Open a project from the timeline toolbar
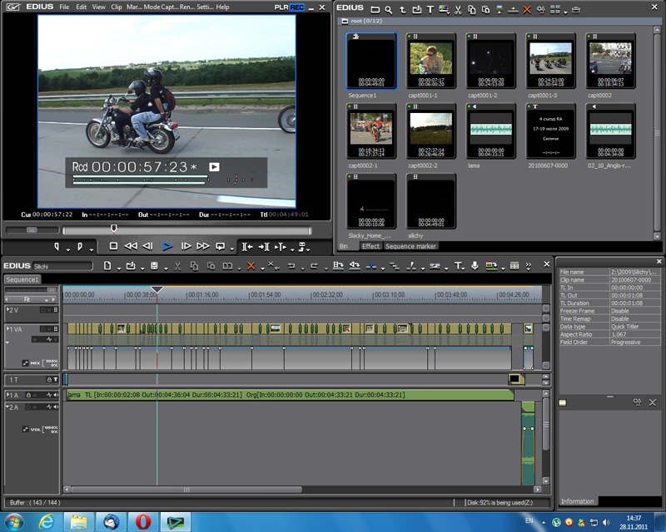The image size is (666, 532). [131, 266]
